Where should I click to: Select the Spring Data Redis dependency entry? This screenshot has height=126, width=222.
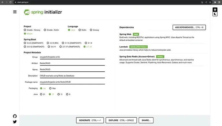point(162,59)
